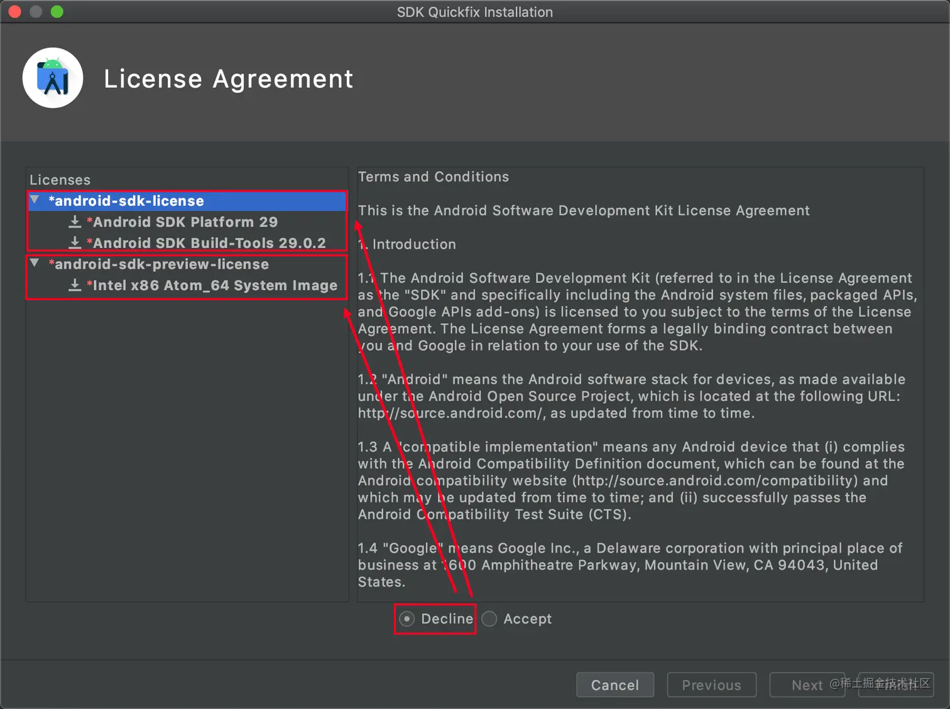The width and height of the screenshot is (950, 709).
Task: Click the Licenses panel heading
Action: (x=60, y=180)
